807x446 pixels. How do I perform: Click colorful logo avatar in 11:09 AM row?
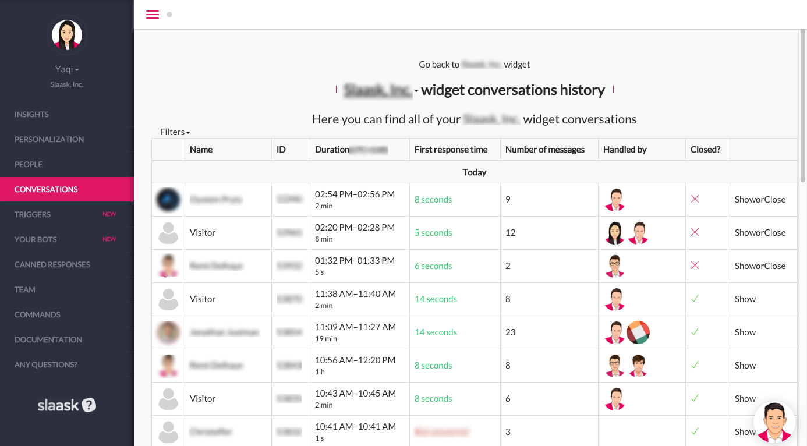click(638, 332)
